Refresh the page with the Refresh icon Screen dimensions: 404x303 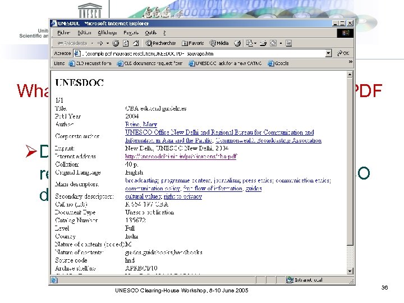[x=126, y=43]
